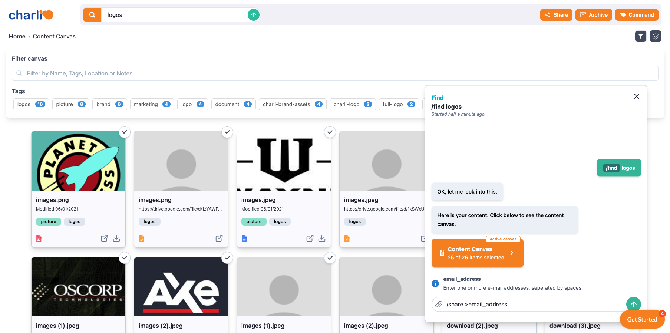
Task: Filter canvas by the picture tag
Action: pyautogui.click(x=71, y=104)
